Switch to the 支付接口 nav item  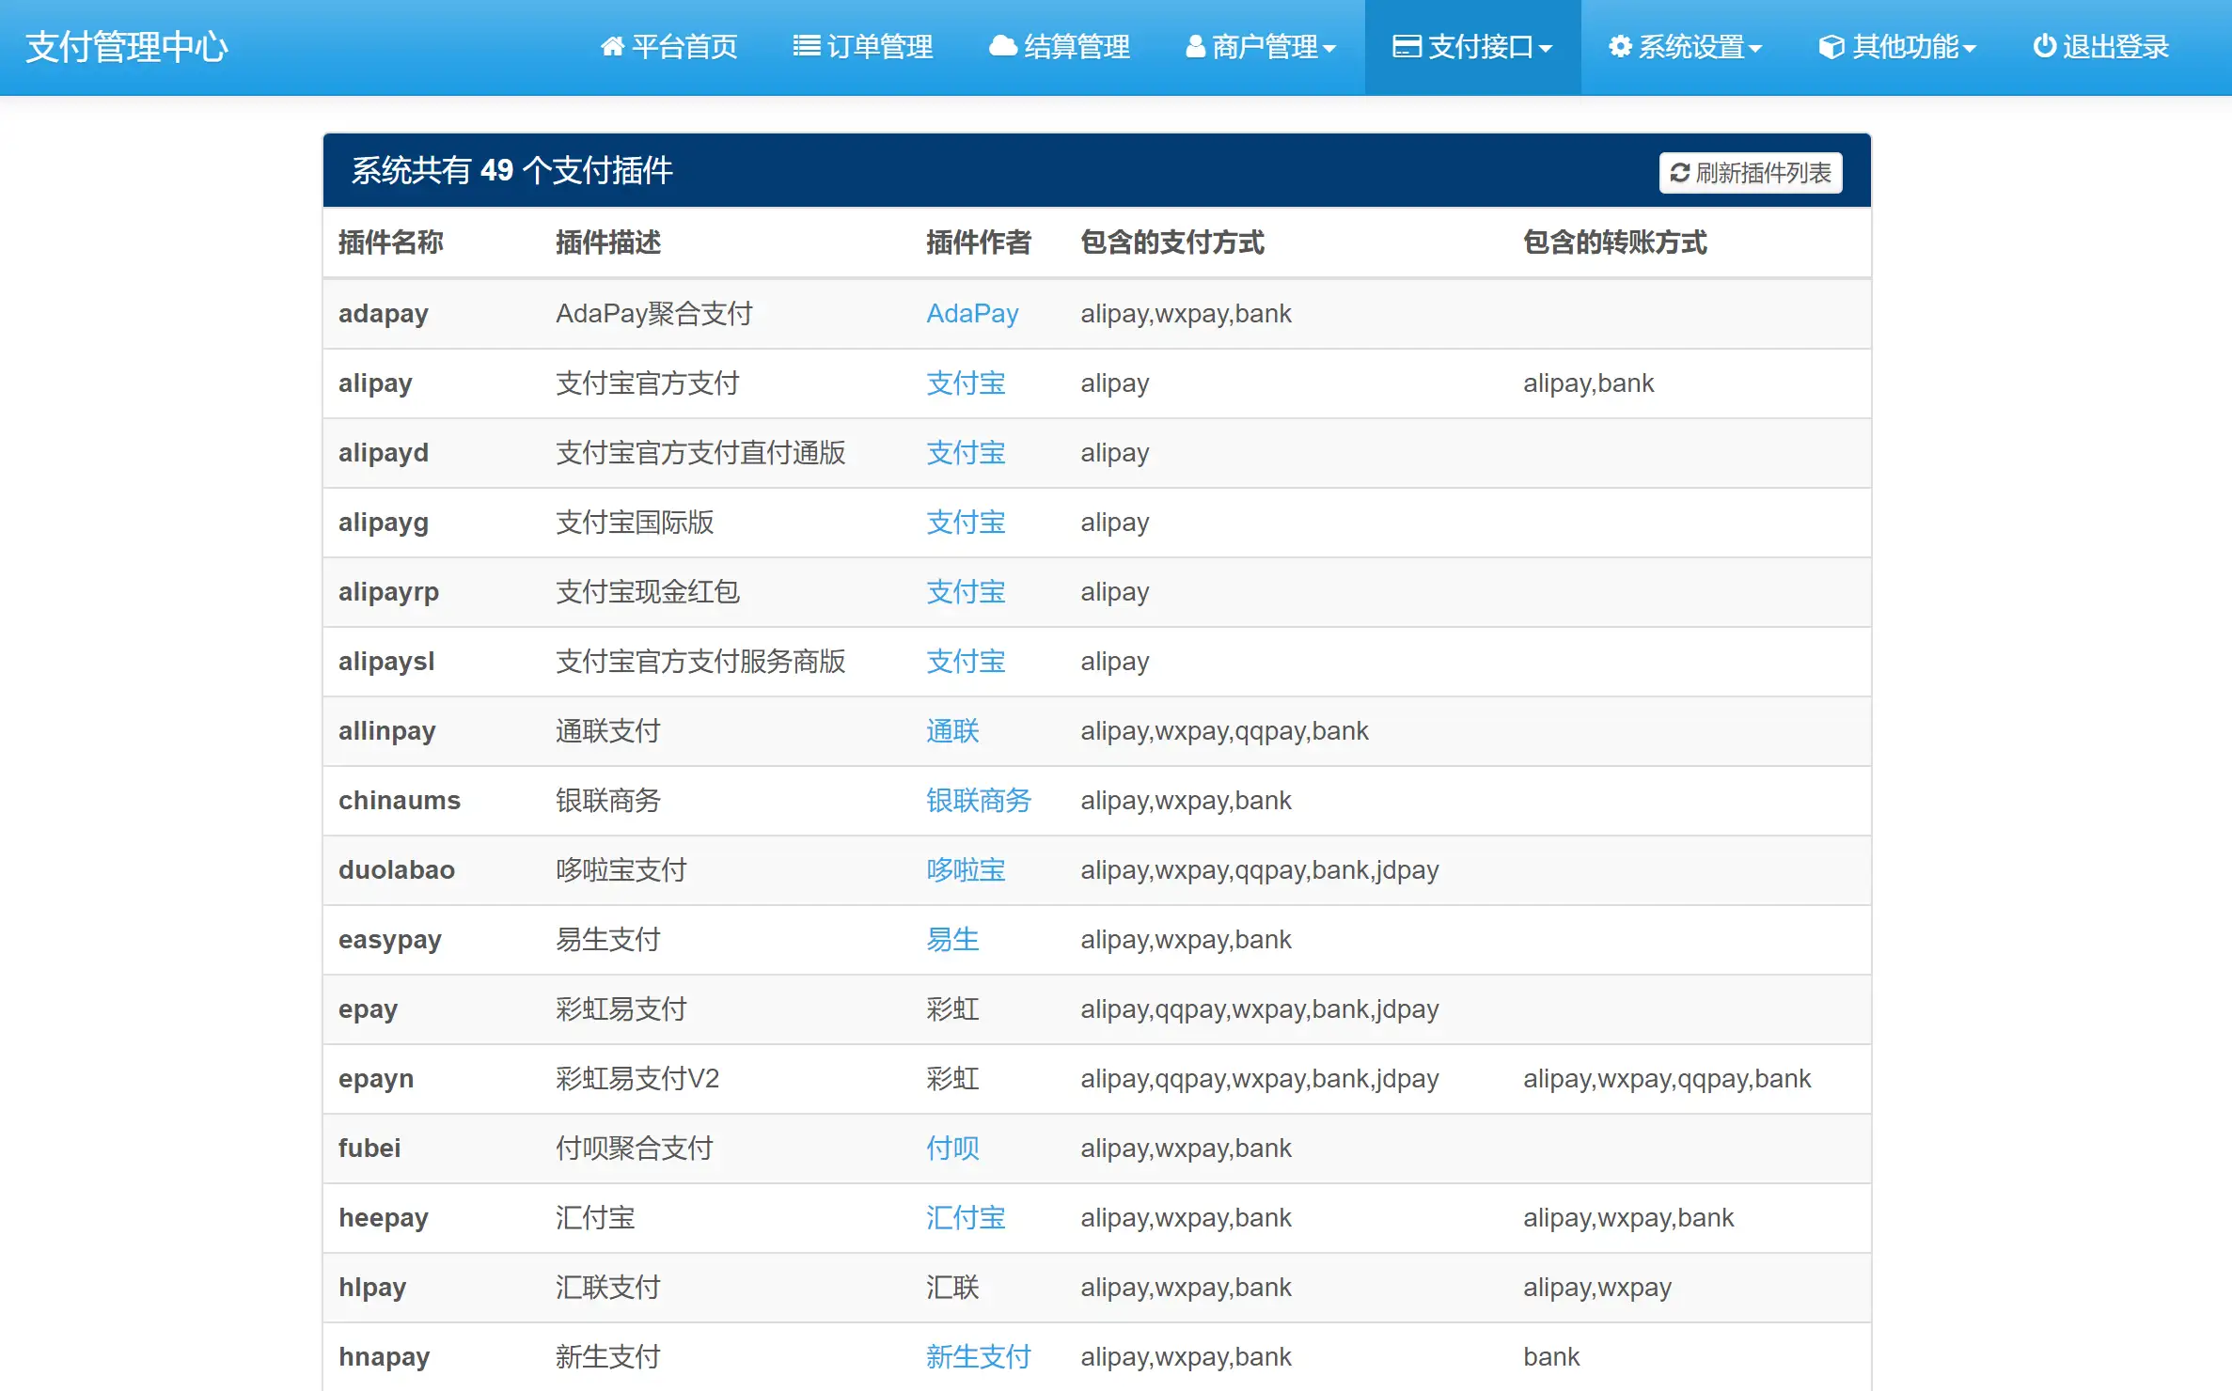click(x=1471, y=46)
